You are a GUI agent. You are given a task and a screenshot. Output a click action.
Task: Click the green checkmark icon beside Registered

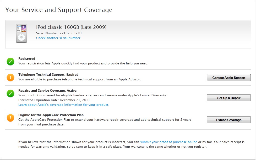click(10, 62)
